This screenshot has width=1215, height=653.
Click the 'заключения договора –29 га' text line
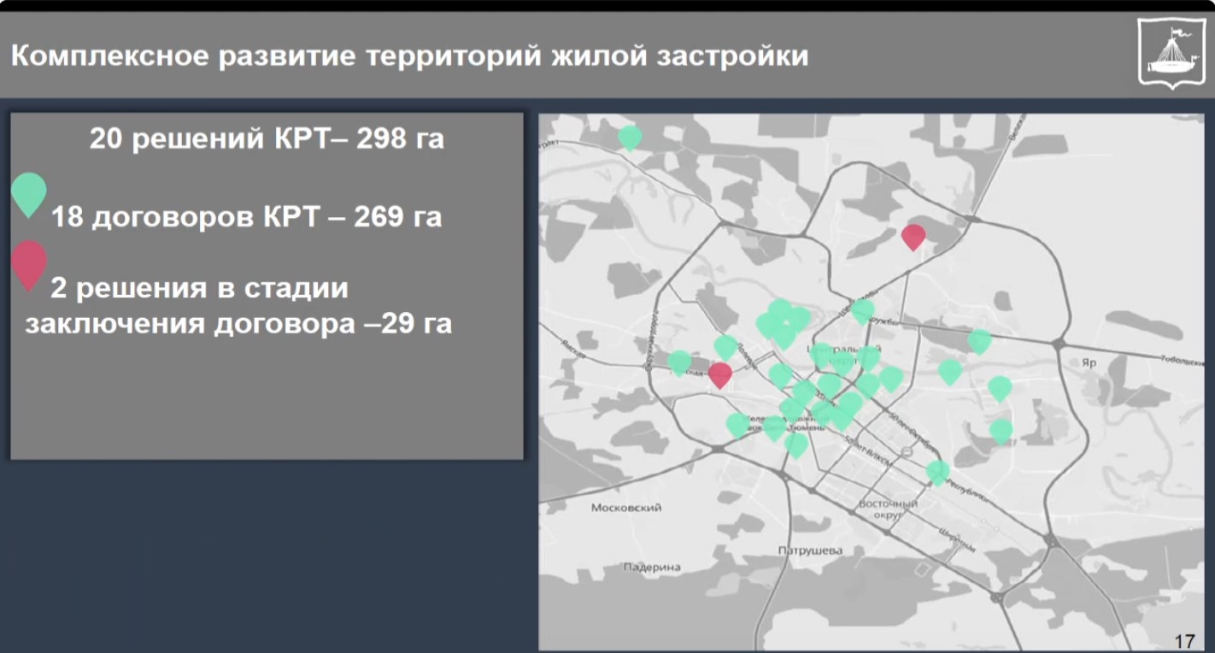click(x=238, y=325)
